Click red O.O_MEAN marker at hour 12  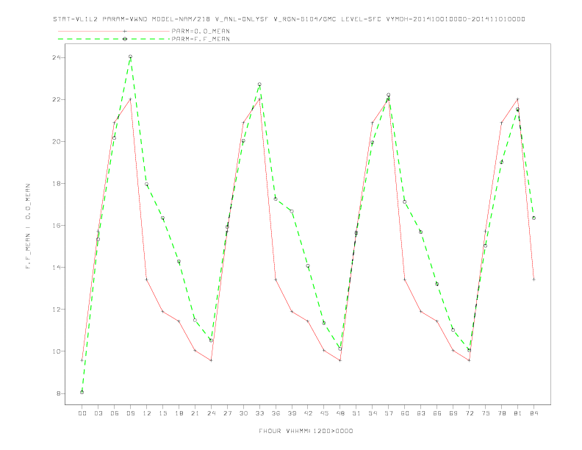[x=147, y=279]
